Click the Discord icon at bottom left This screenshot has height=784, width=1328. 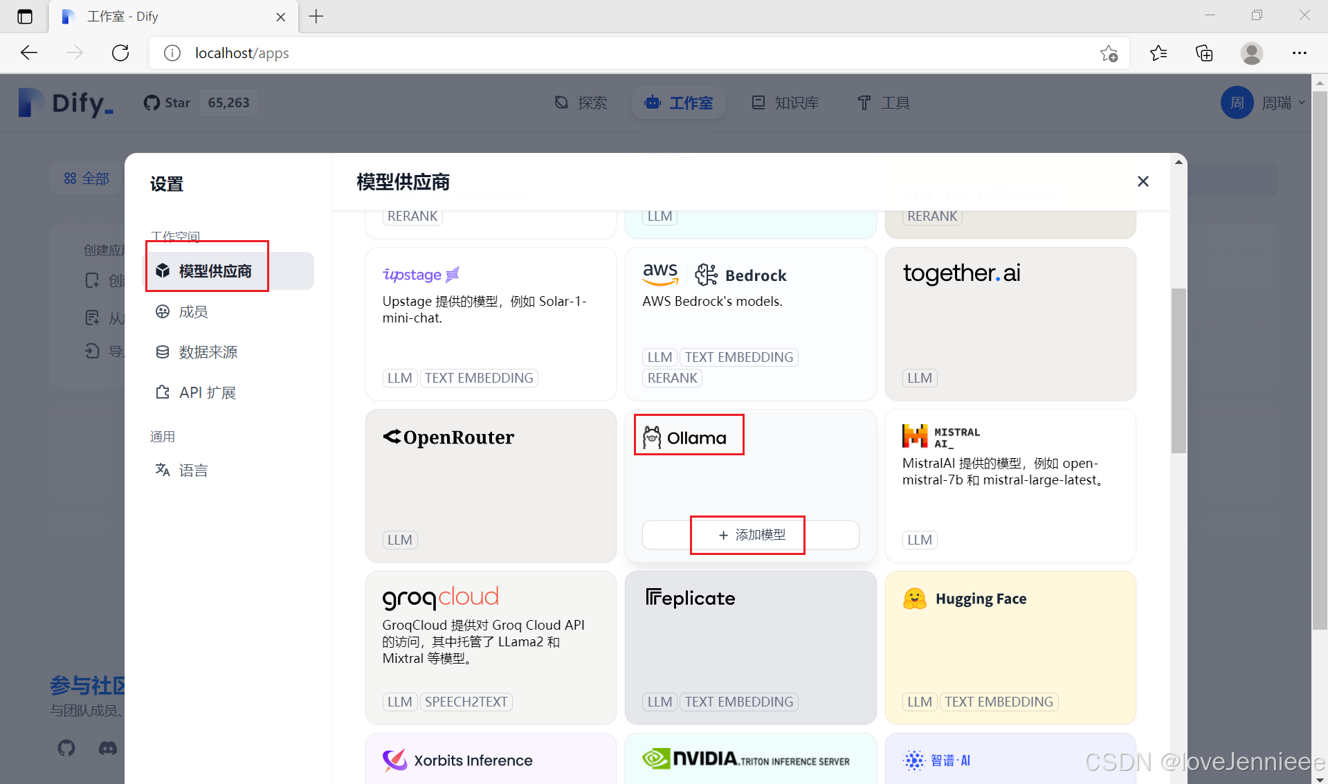pyautogui.click(x=108, y=748)
